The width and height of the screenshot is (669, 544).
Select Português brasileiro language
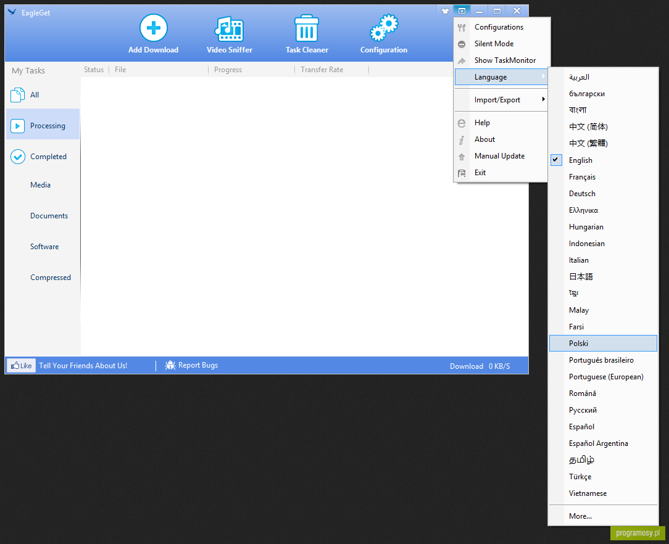pos(604,360)
